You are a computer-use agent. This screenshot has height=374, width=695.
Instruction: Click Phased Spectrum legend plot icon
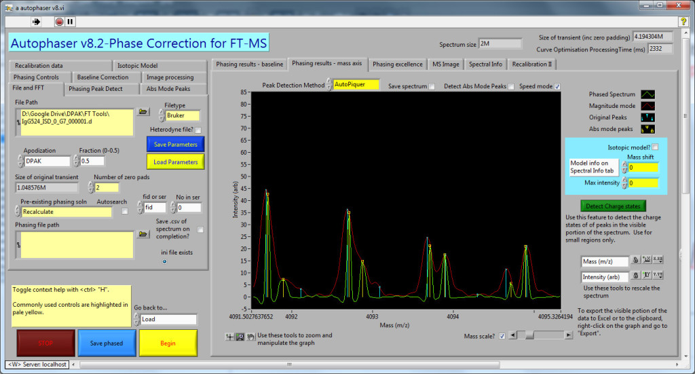pos(647,94)
